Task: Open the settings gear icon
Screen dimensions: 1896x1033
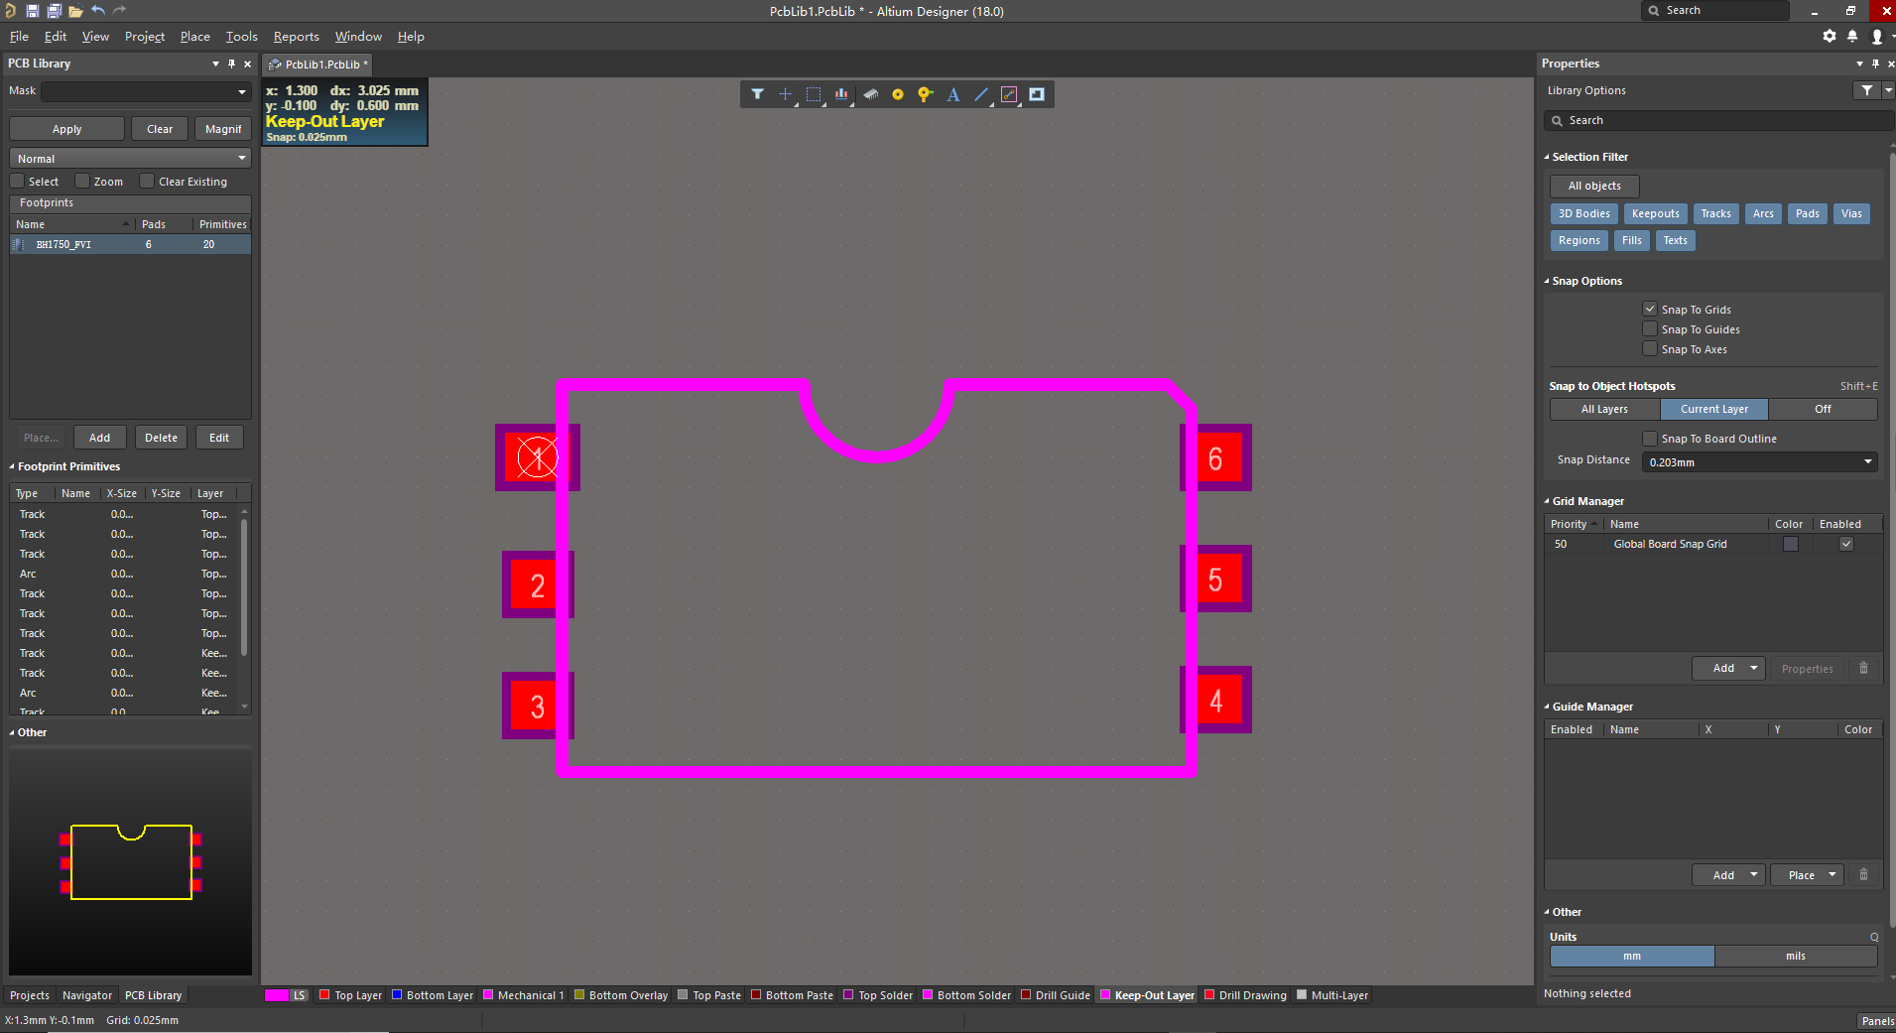Action: click(x=1830, y=36)
